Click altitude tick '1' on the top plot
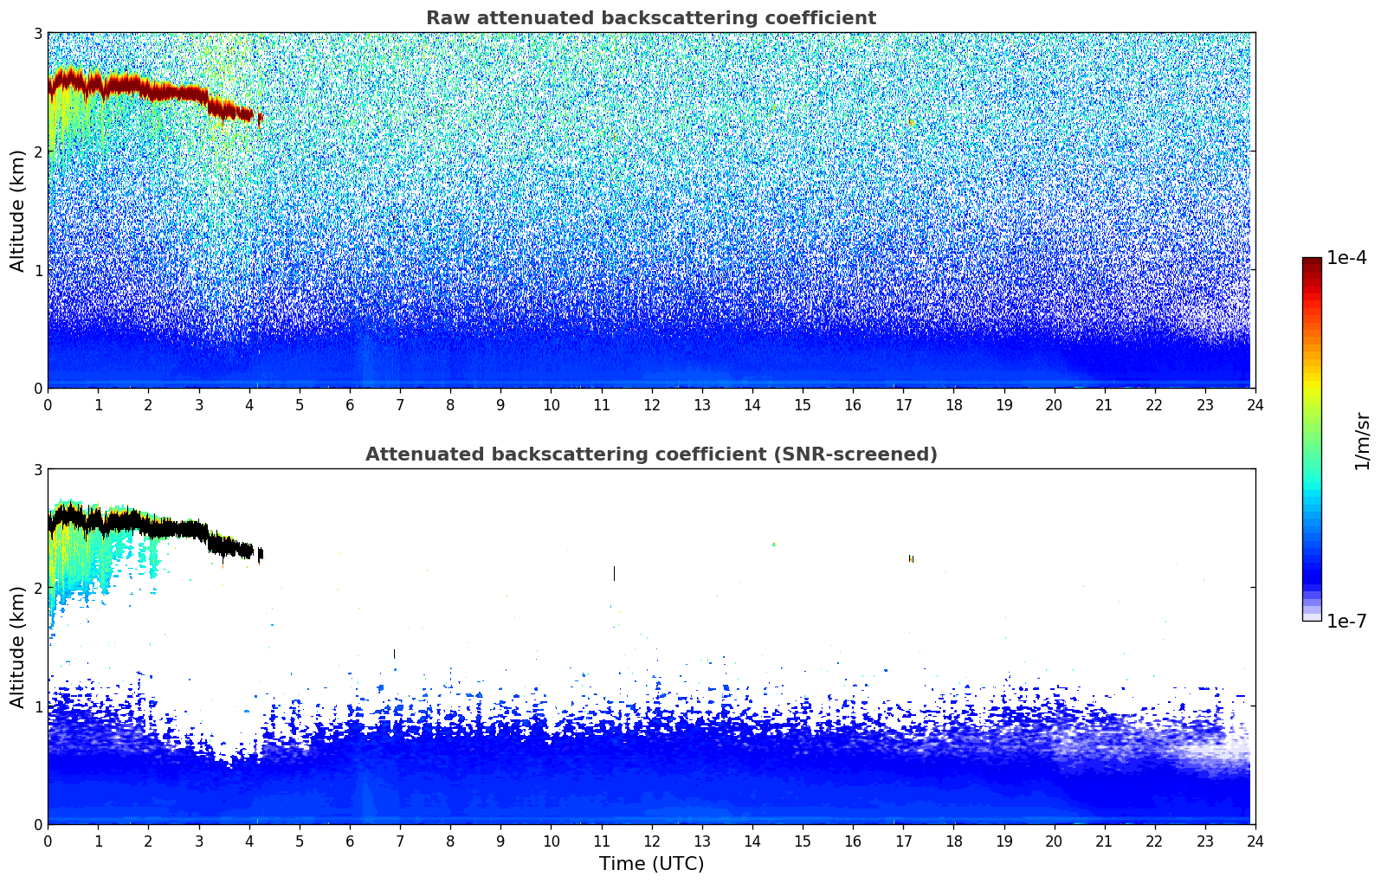1381x883 pixels. 38,270
